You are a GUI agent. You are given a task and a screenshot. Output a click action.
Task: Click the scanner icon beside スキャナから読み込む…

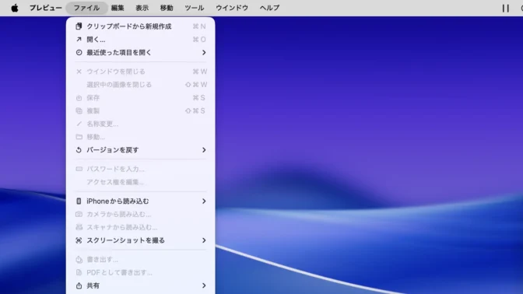pyautogui.click(x=79, y=227)
